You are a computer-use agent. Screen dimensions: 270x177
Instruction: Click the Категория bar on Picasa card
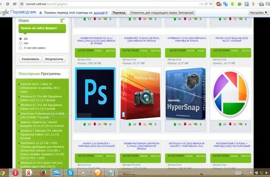click(230, 53)
